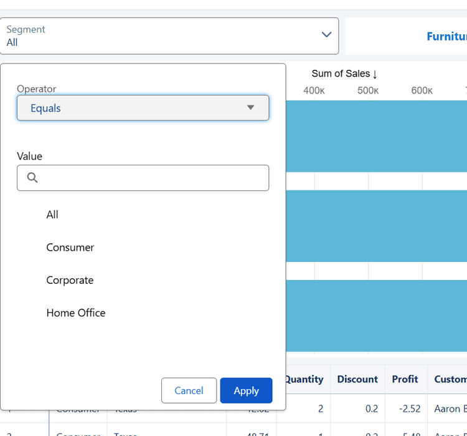Select Home Office from the list

point(76,313)
